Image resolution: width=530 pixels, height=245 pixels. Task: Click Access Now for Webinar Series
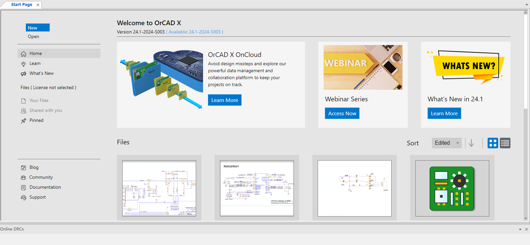342,113
